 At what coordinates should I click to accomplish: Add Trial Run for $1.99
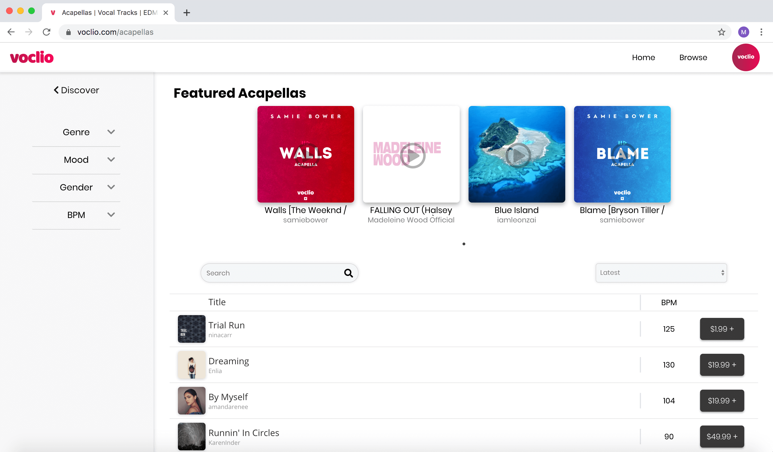pos(721,329)
